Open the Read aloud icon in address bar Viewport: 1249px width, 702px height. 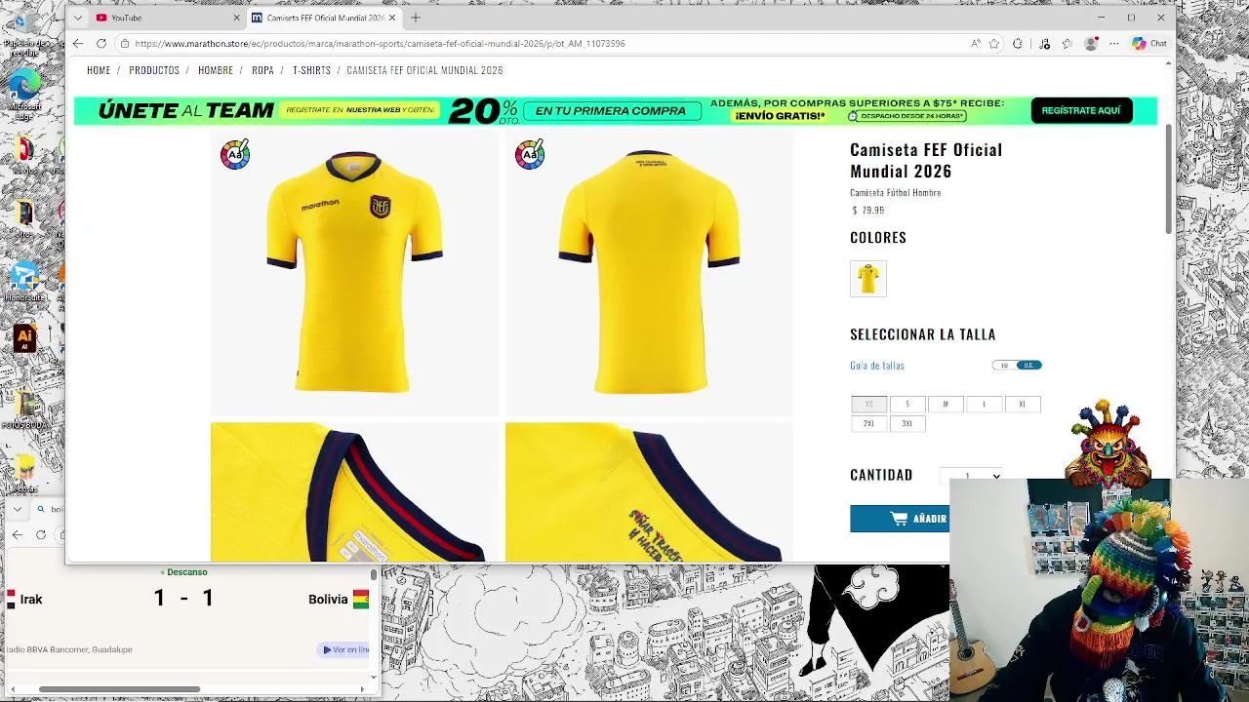pos(975,44)
